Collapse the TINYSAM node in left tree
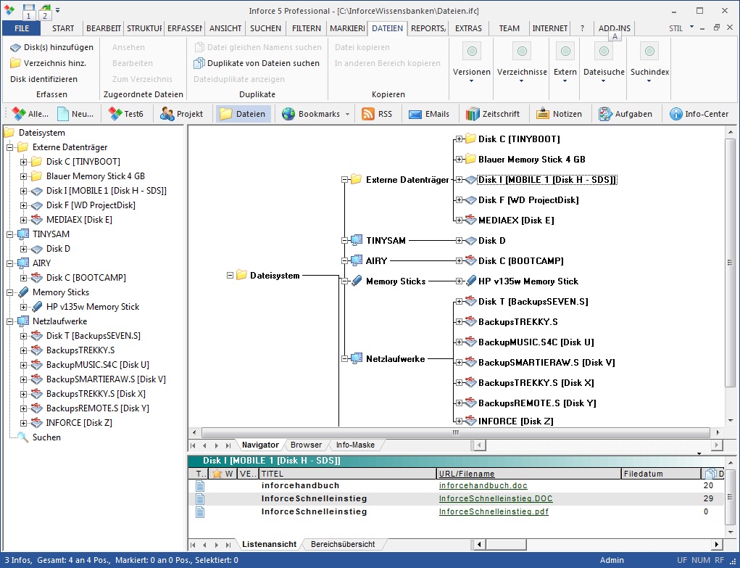740x568 pixels. (x=9, y=234)
